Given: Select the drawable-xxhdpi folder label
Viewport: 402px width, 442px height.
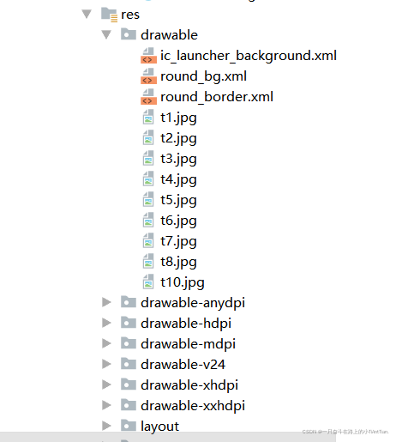Looking at the screenshot, I should (x=193, y=406).
